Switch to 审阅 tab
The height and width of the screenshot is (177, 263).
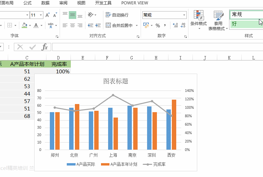coord(63,3)
